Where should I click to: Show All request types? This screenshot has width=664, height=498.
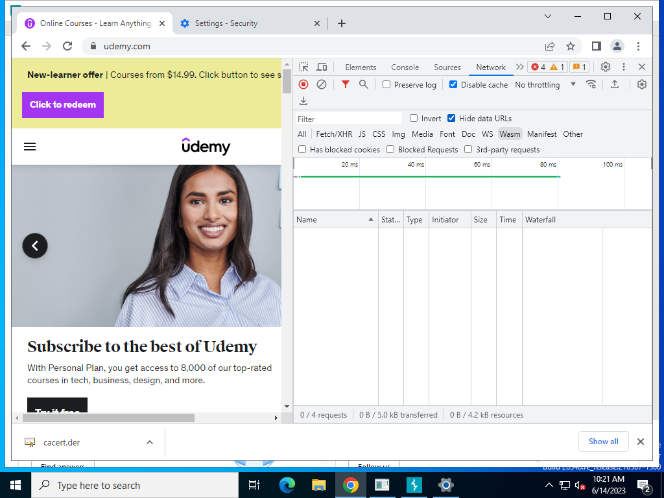(302, 134)
